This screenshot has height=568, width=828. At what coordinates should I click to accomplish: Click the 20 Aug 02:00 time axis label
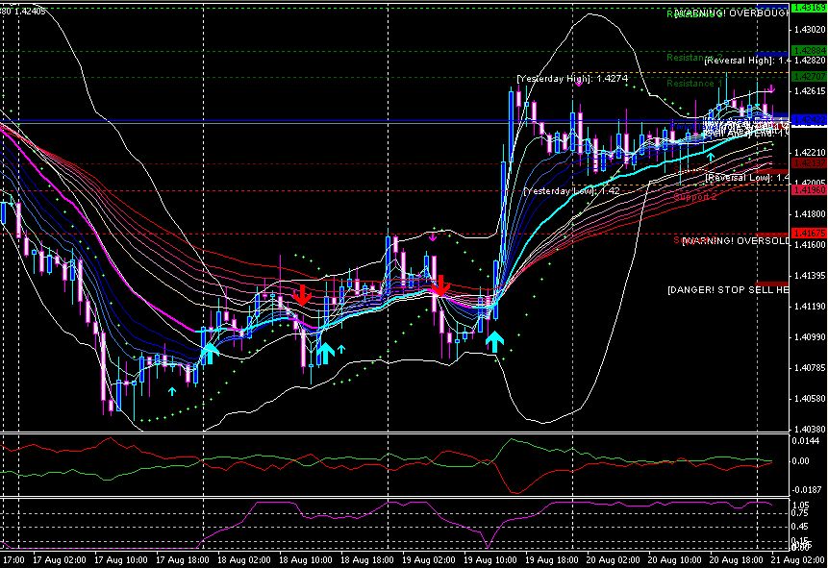coord(614,560)
